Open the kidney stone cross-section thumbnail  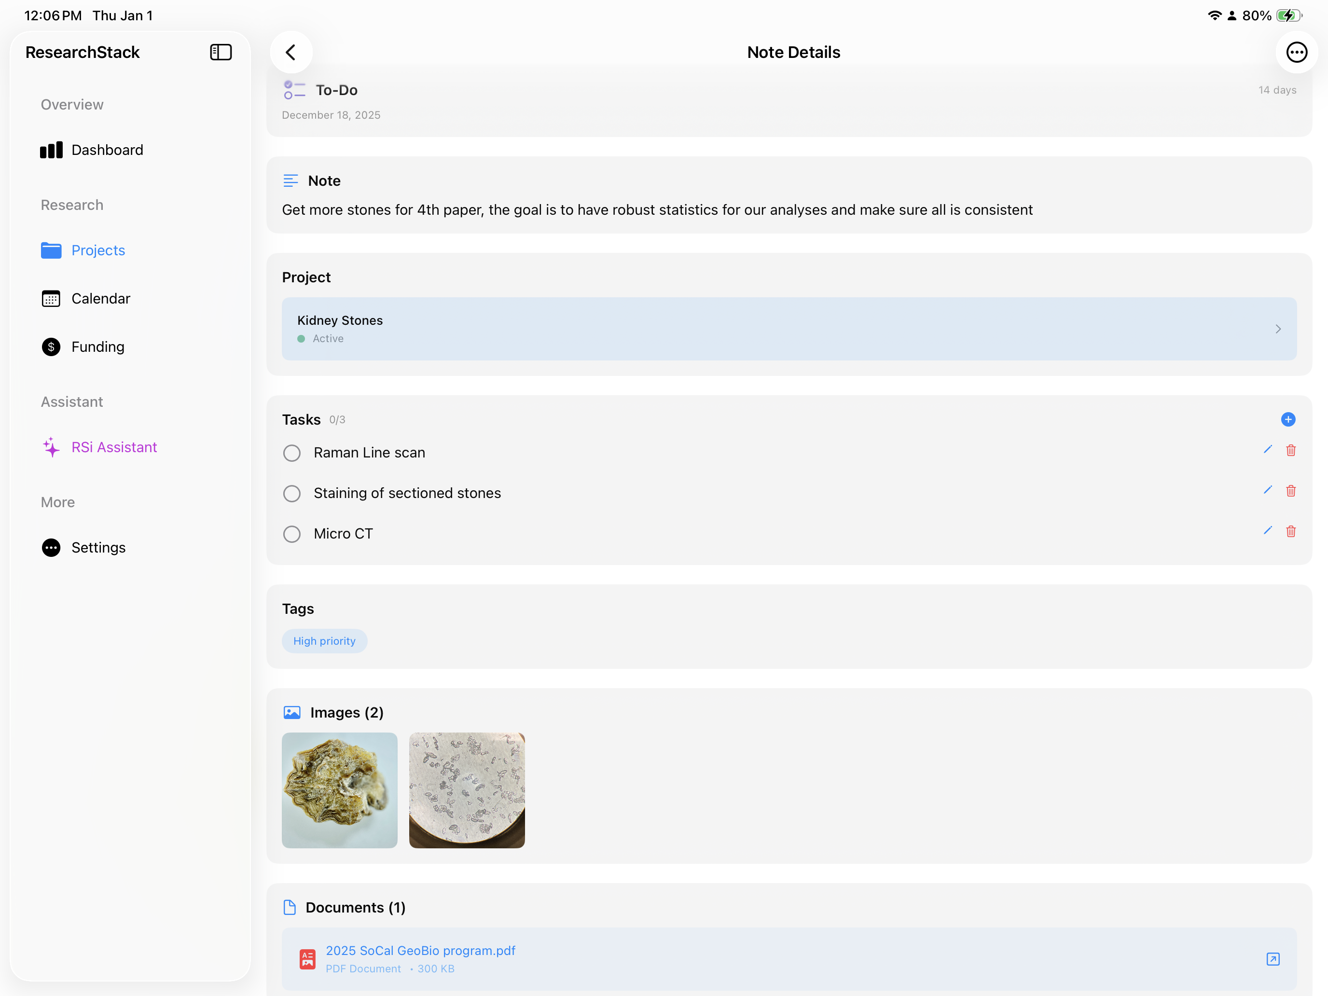pos(339,790)
